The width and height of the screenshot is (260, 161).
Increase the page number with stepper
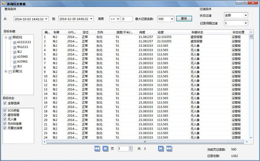(131, 148)
